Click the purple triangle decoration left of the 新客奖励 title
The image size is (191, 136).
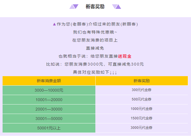pos(74,7)
